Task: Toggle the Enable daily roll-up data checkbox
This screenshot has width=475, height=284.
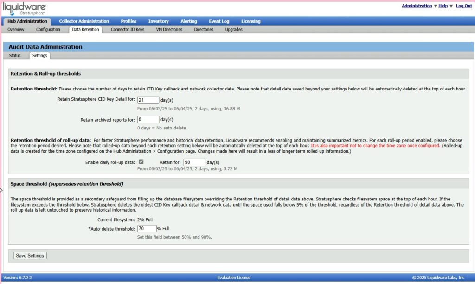Action: point(141,162)
